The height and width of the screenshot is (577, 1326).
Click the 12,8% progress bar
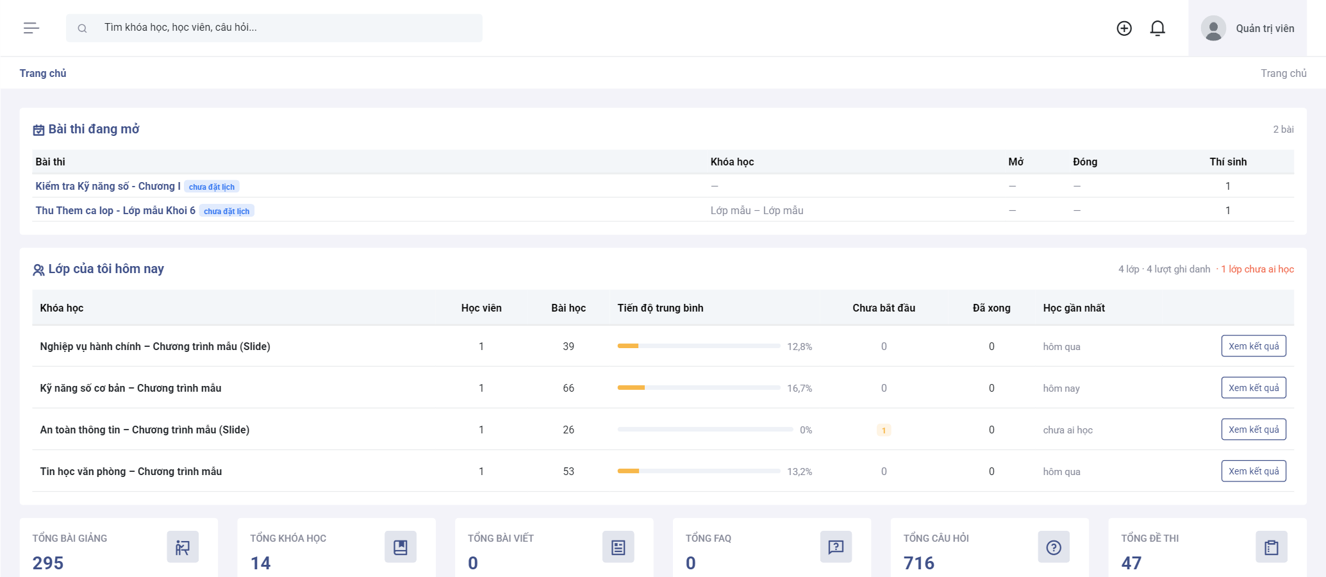click(699, 346)
